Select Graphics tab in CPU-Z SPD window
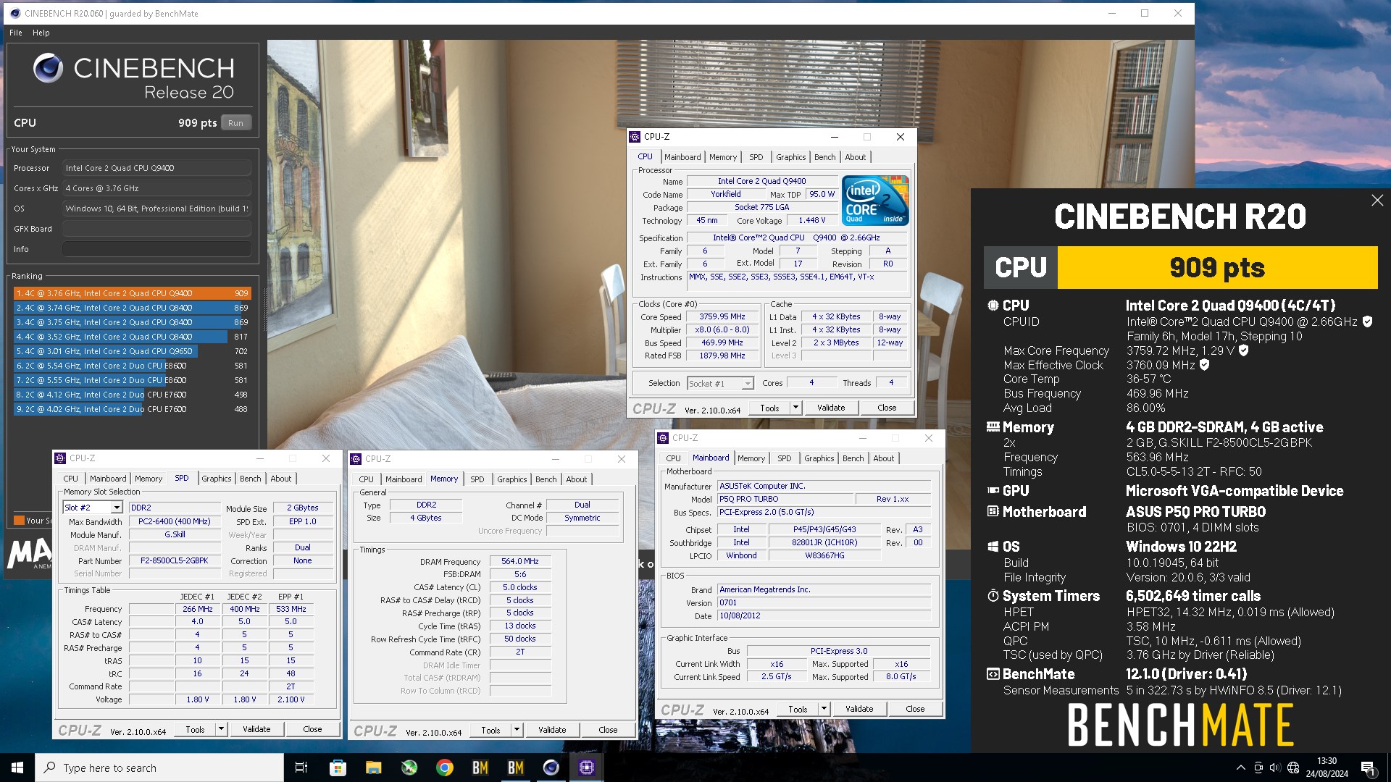The image size is (1391, 782). coord(217,479)
